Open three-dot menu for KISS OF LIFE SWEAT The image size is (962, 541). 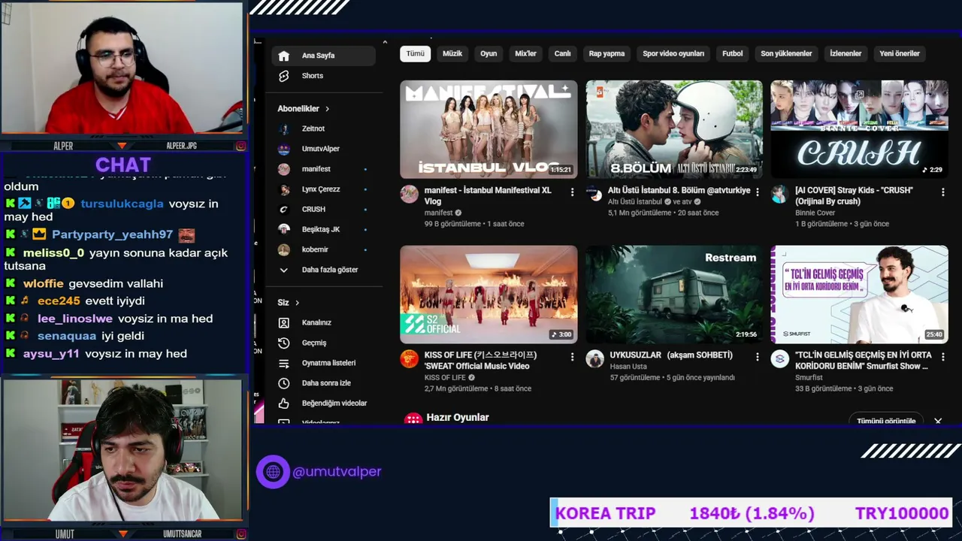(572, 357)
